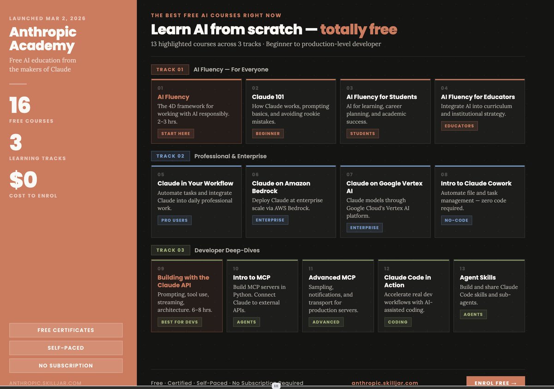Click ANTHROPIC.SKILLJAR.COM text in sidebar bottom
The width and height of the screenshot is (554, 389).
point(45,383)
